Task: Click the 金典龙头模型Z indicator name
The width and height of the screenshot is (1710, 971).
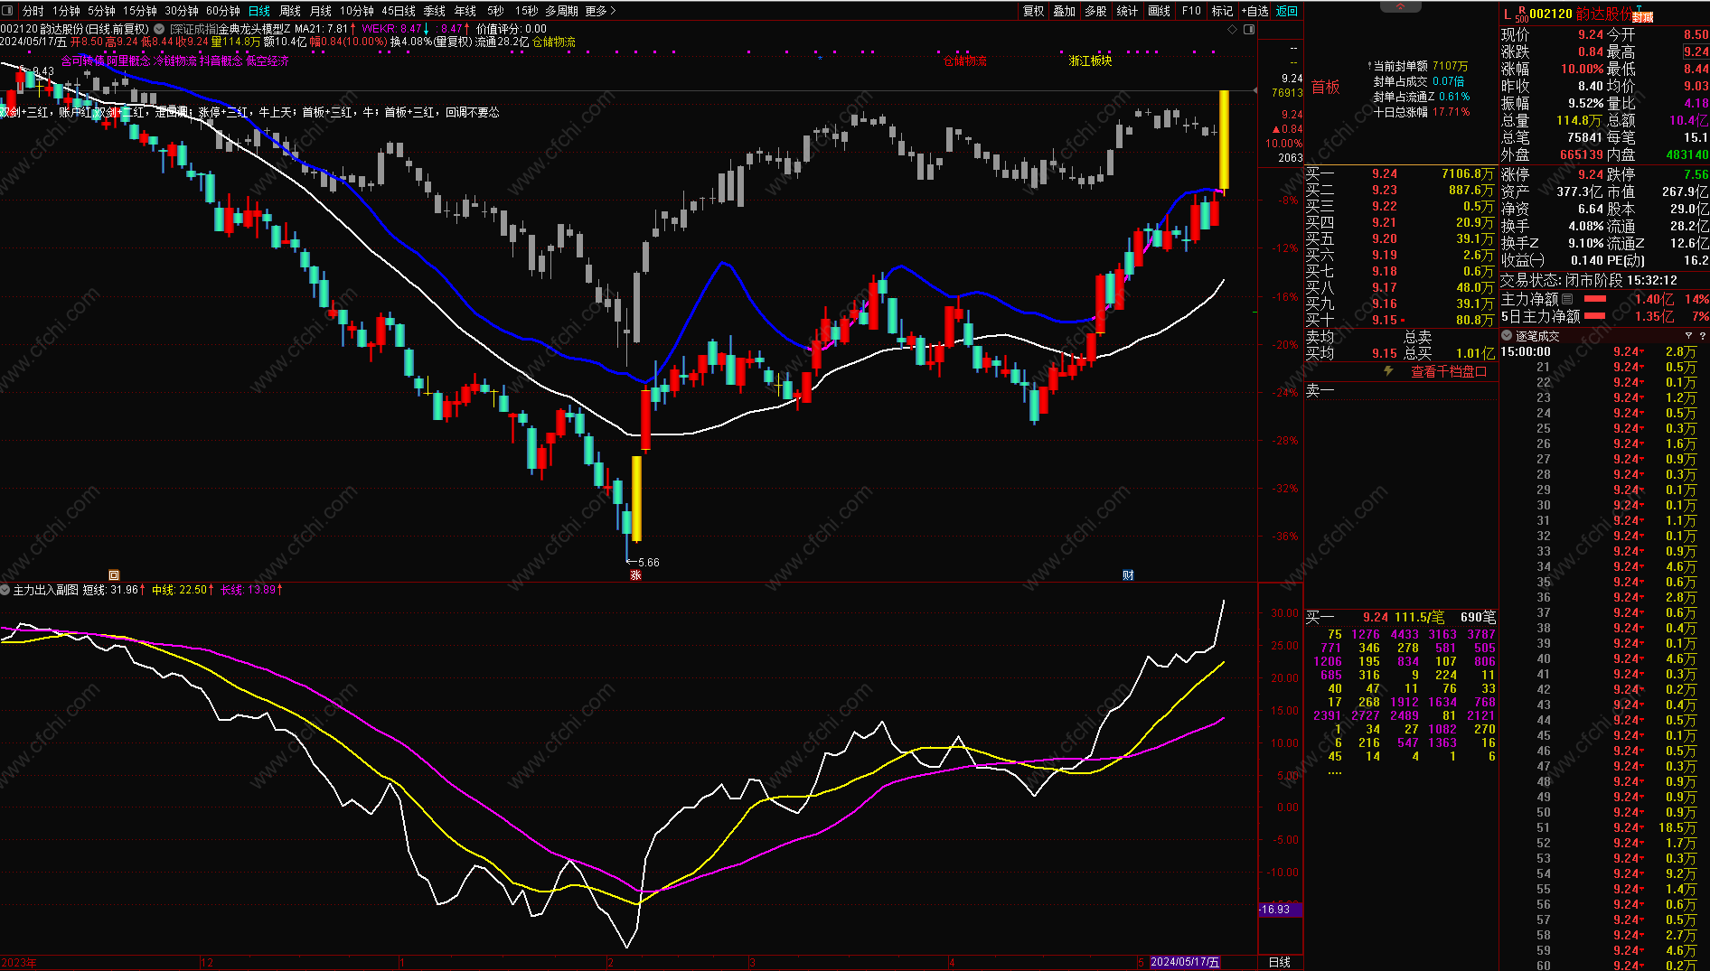Action: [256, 29]
